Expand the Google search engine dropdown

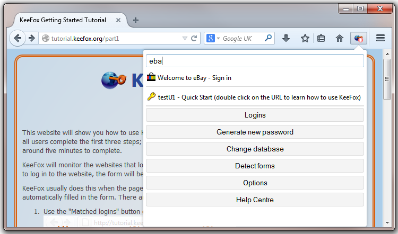[213, 39]
